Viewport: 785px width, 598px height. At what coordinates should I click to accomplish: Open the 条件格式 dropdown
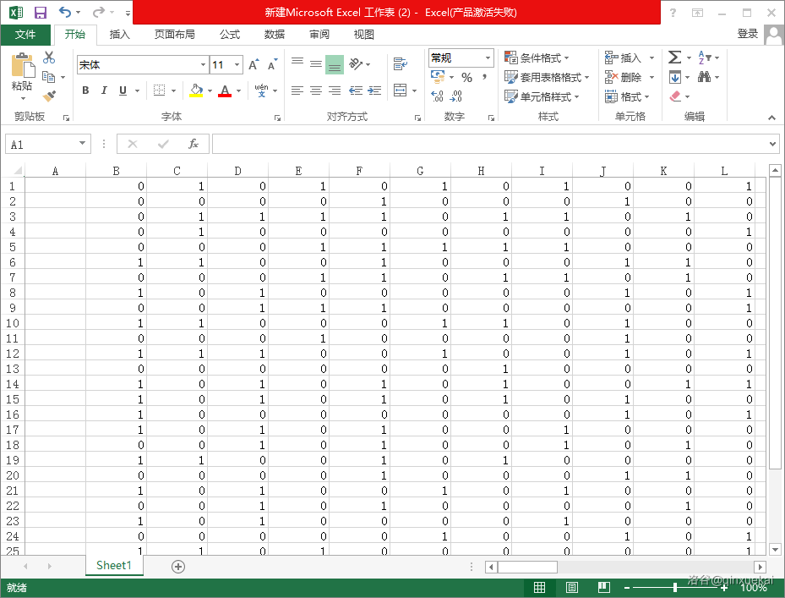pos(537,58)
